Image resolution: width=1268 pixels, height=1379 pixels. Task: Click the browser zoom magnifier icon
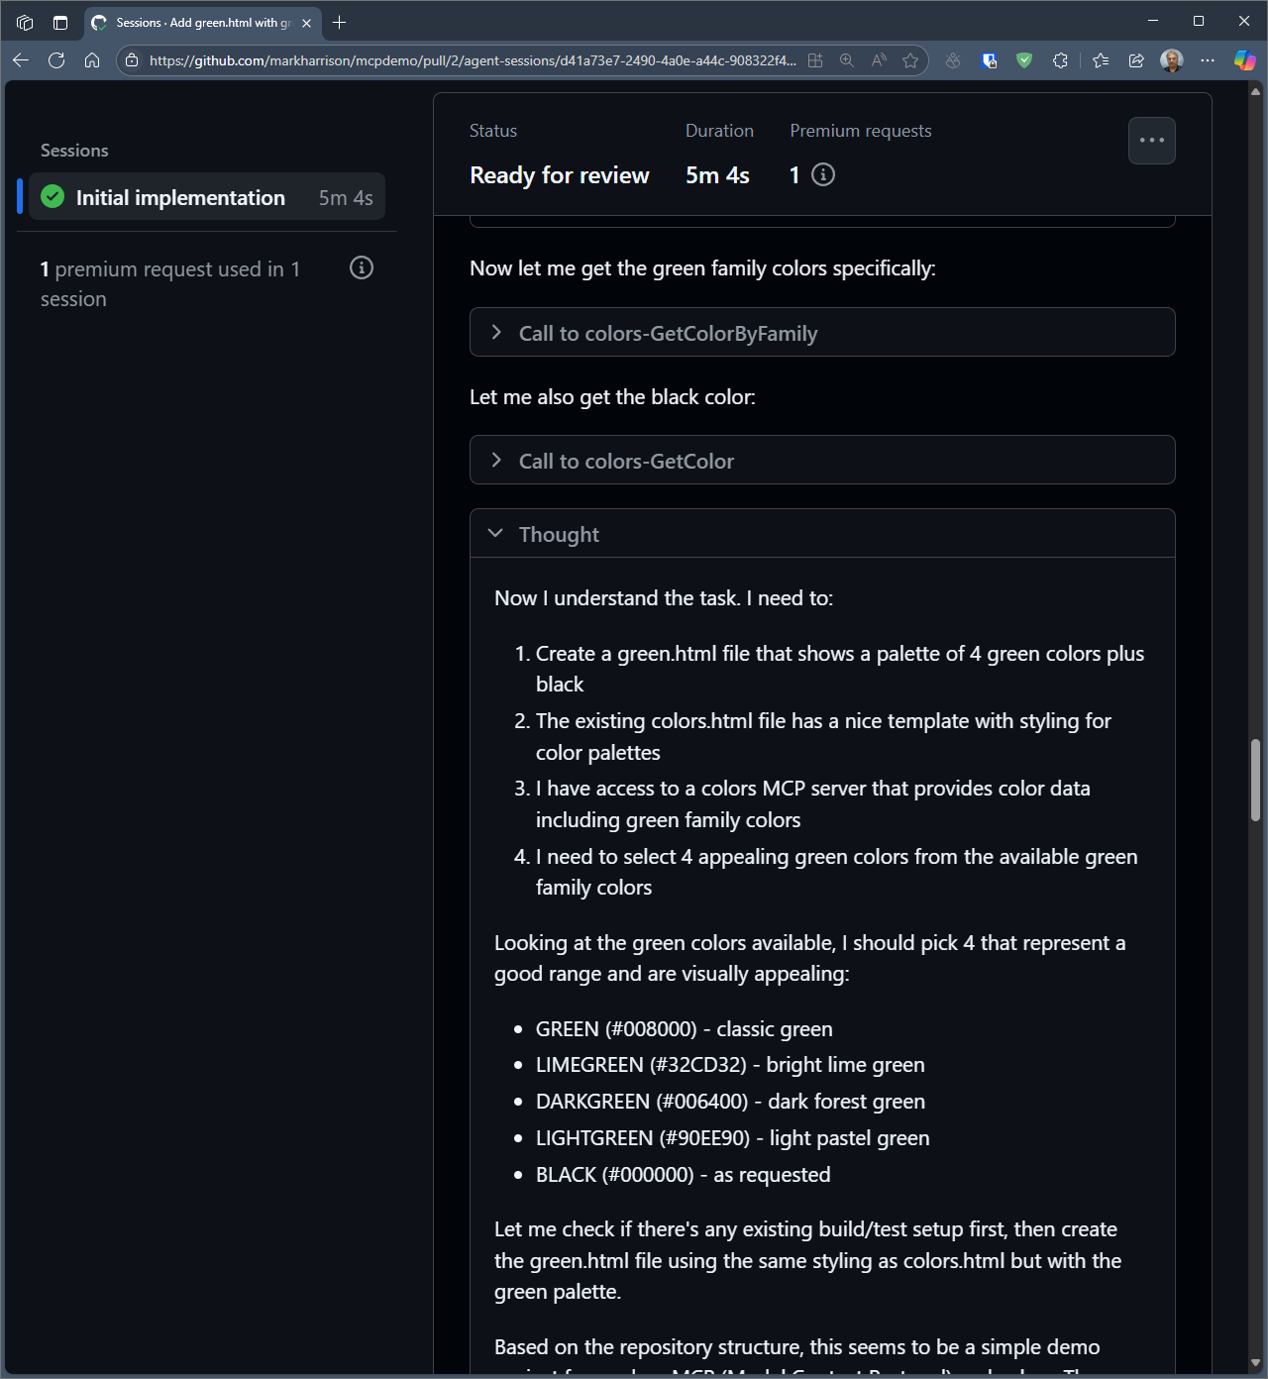(847, 60)
